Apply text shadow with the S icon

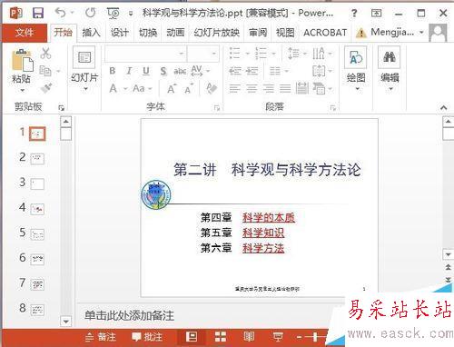(x=163, y=71)
